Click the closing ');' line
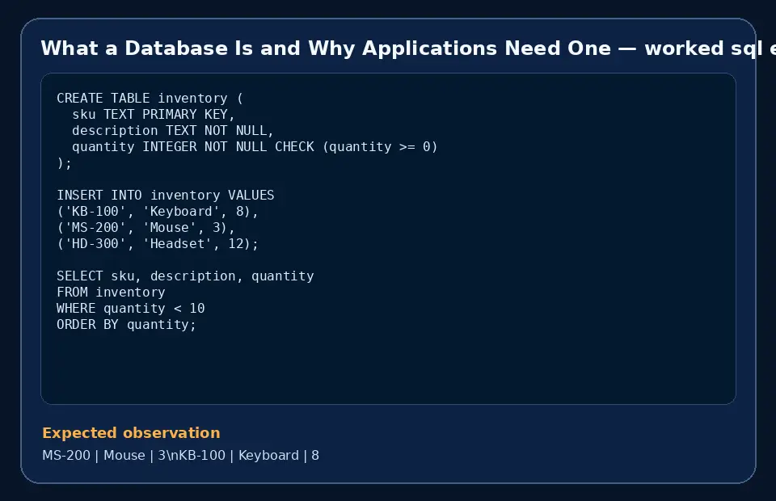The height and width of the screenshot is (501, 776). 65,163
